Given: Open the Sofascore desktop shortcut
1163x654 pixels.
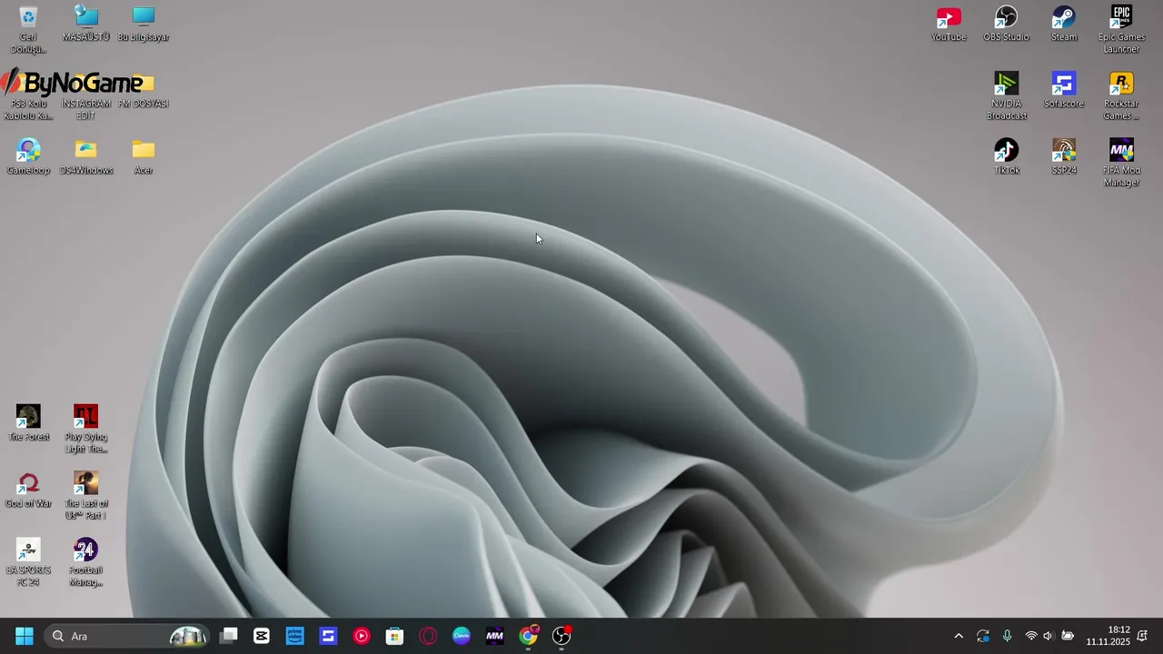Looking at the screenshot, I should (1064, 90).
